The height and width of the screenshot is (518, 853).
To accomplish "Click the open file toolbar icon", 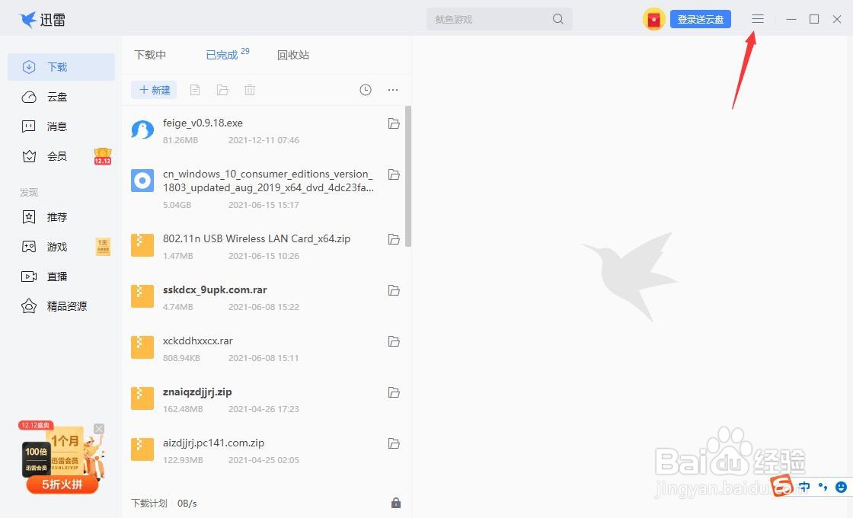I will click(195, 90).
